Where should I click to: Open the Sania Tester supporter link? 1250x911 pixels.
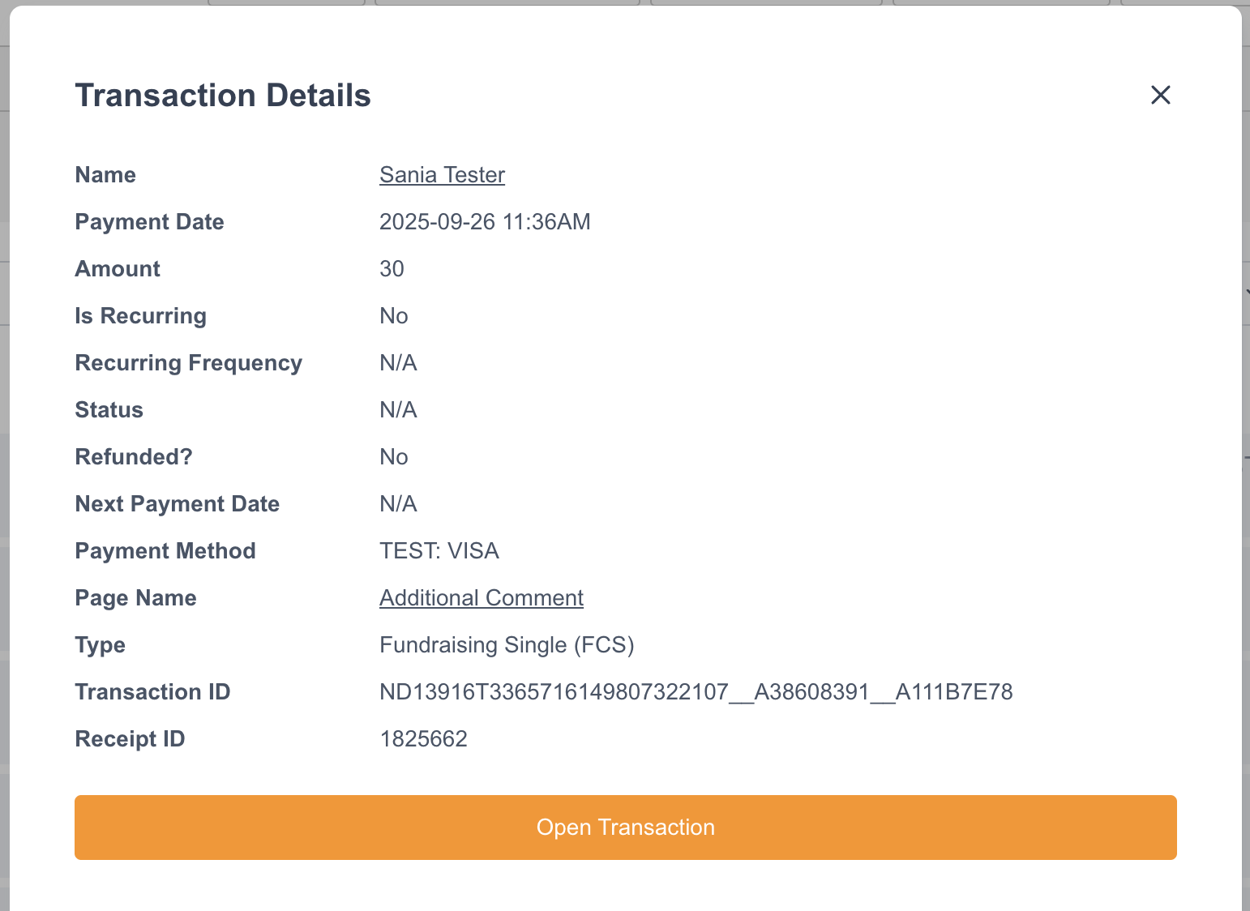click(x=442, y=175)
